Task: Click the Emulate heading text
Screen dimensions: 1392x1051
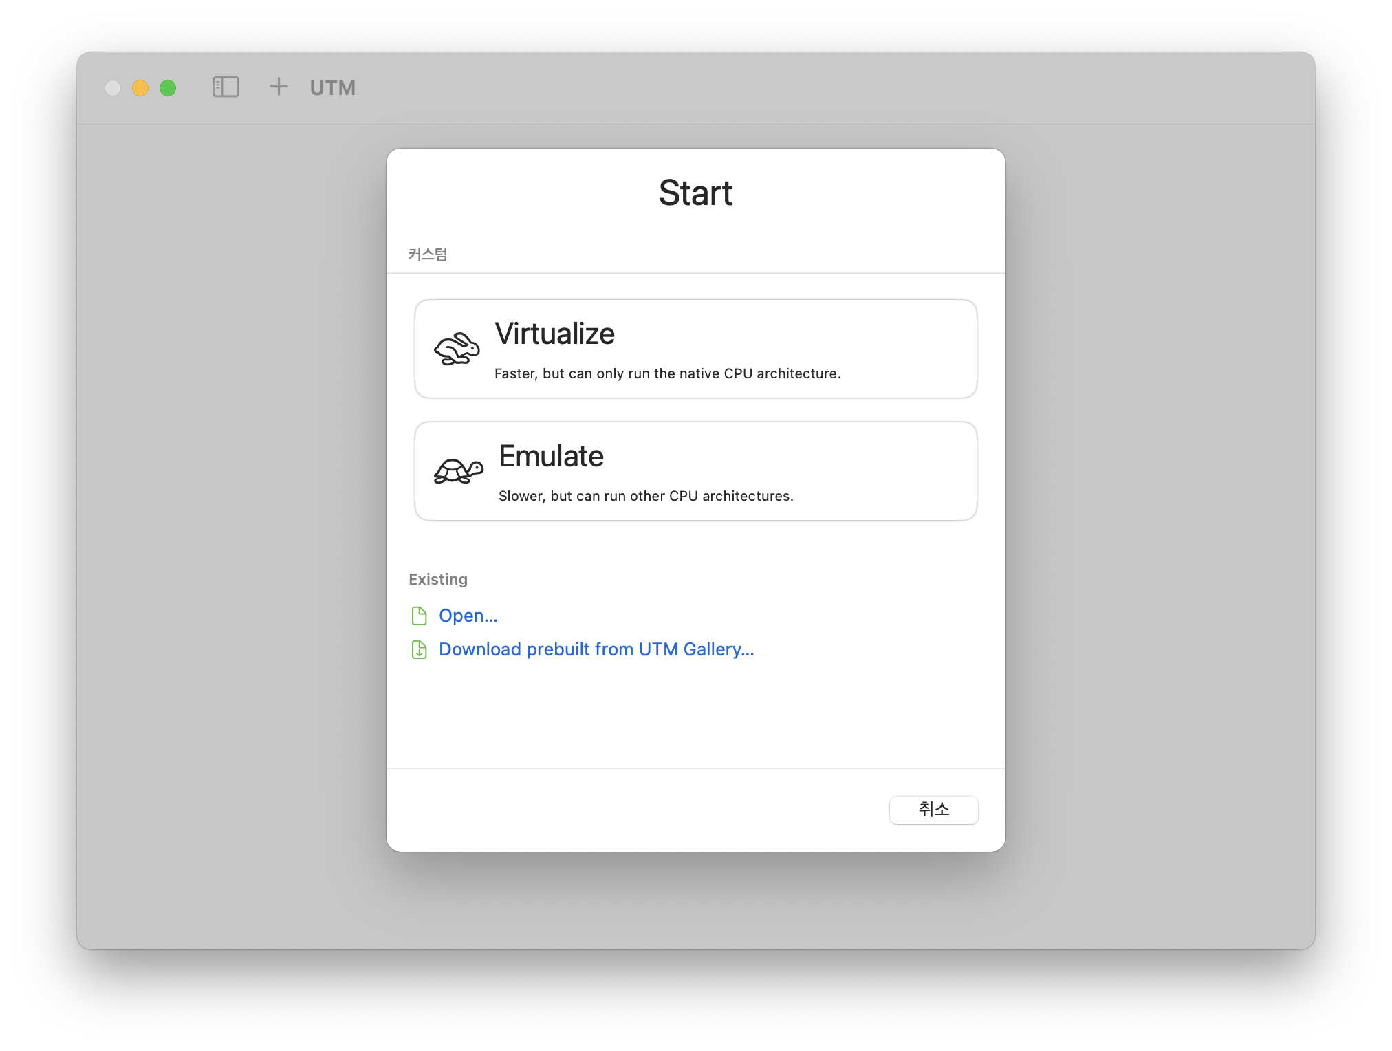Action: tap(551, 456)
